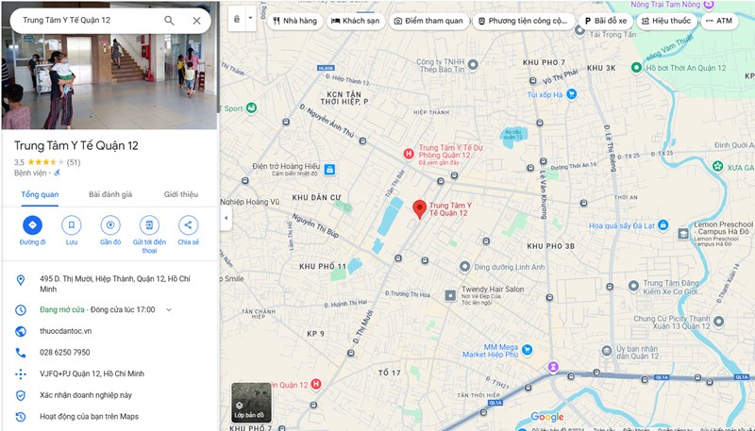Open the Lớp bản đồ layers thumbnail
Screen dimensions: 755x431
point(249,402)
